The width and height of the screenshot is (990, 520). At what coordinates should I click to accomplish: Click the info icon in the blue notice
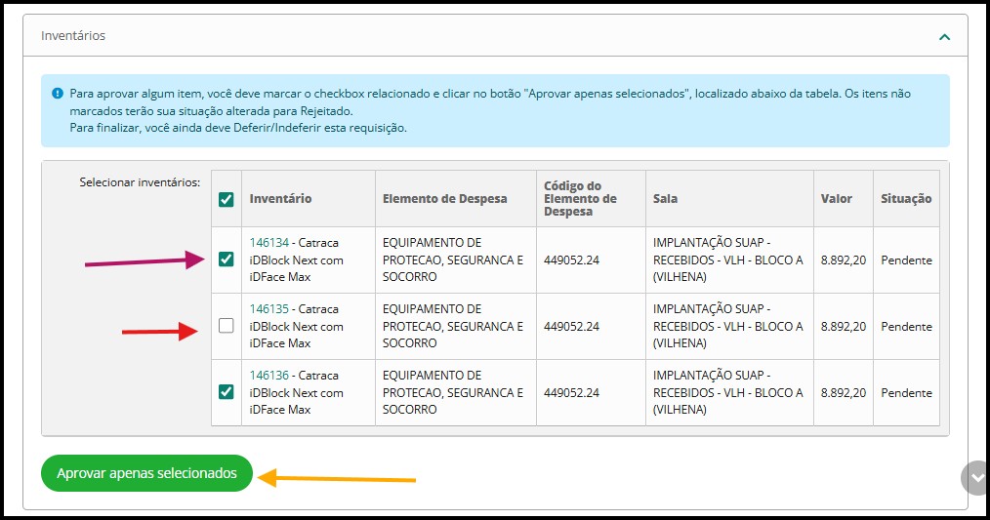tap(59, 94)
